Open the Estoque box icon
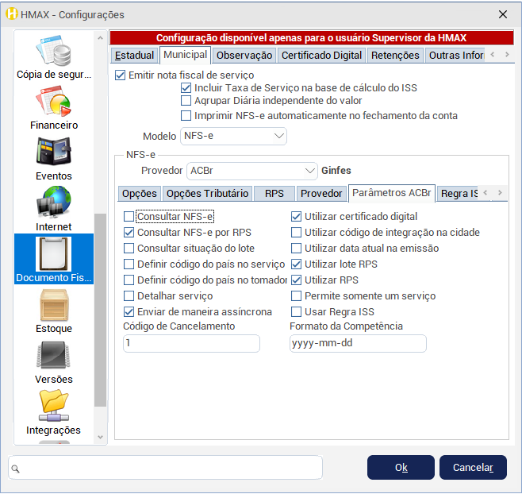This screenshot has height=494, width=522. (53, 305)
